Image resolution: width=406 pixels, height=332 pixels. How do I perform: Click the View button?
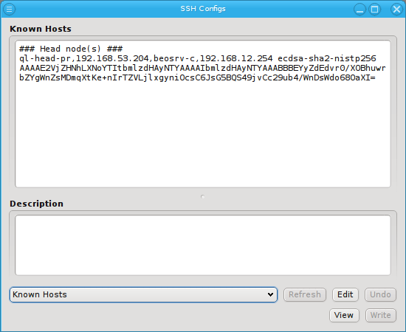pos(344,315)
